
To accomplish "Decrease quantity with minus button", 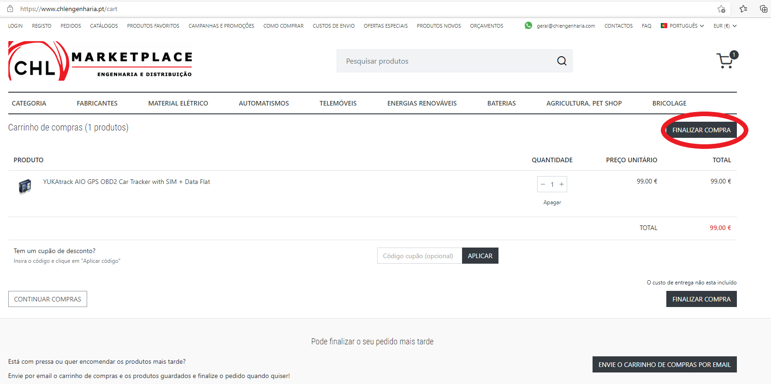I will (543, 184).
